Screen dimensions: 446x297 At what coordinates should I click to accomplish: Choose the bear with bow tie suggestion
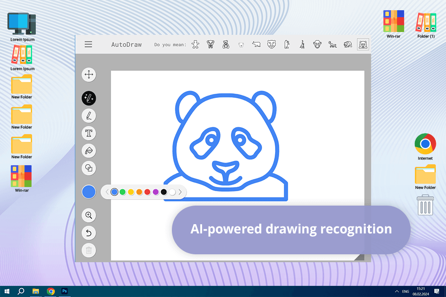210,45
